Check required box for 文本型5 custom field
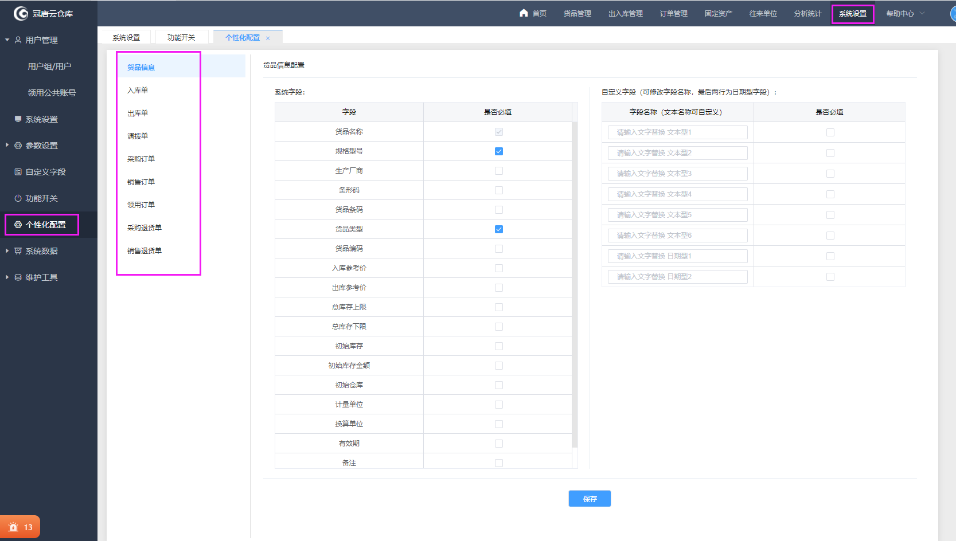The height and width of the screenshot is (541, 956). point(830,215)
